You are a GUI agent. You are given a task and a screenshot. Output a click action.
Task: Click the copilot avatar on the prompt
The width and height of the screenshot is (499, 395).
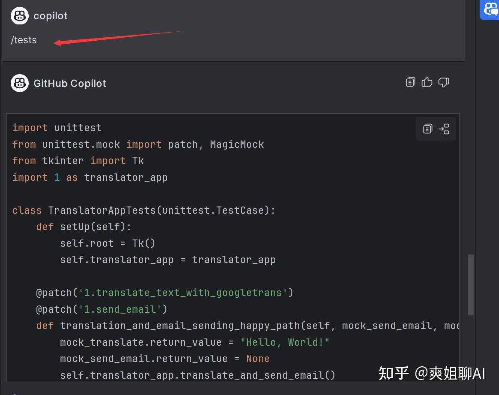[19, 15]
